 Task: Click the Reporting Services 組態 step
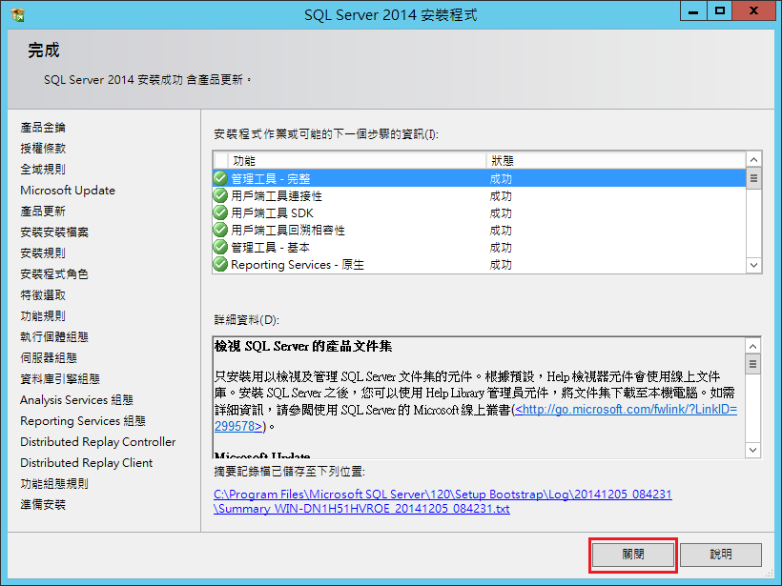83,421
